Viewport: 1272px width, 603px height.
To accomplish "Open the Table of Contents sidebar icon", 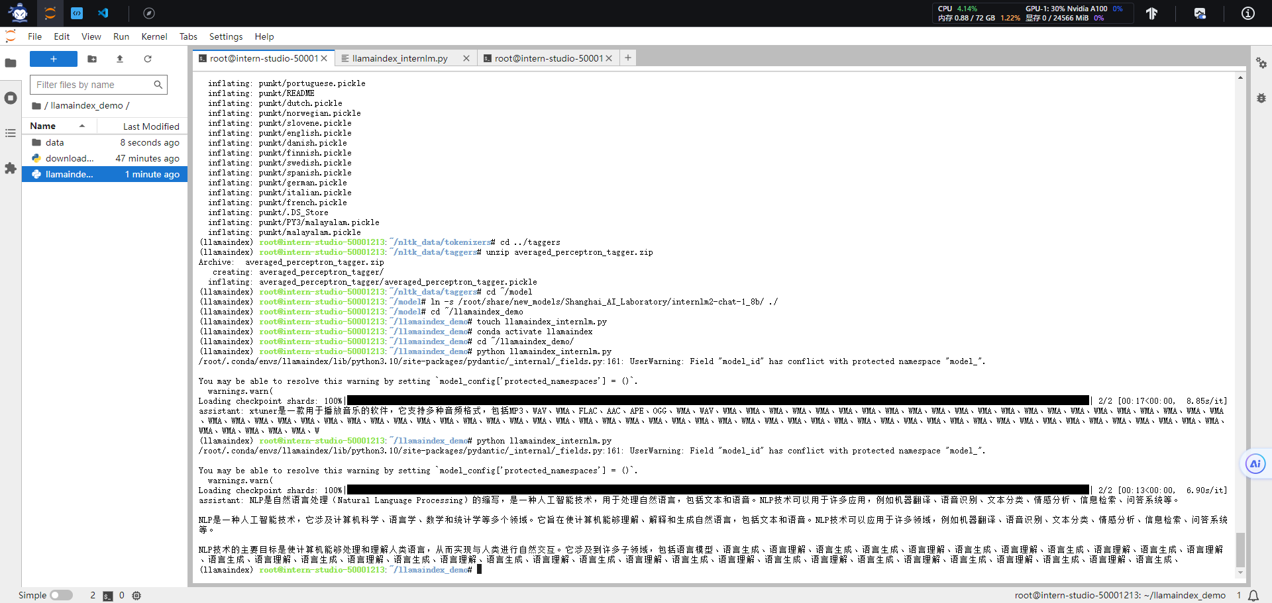I will click(11, 133).
